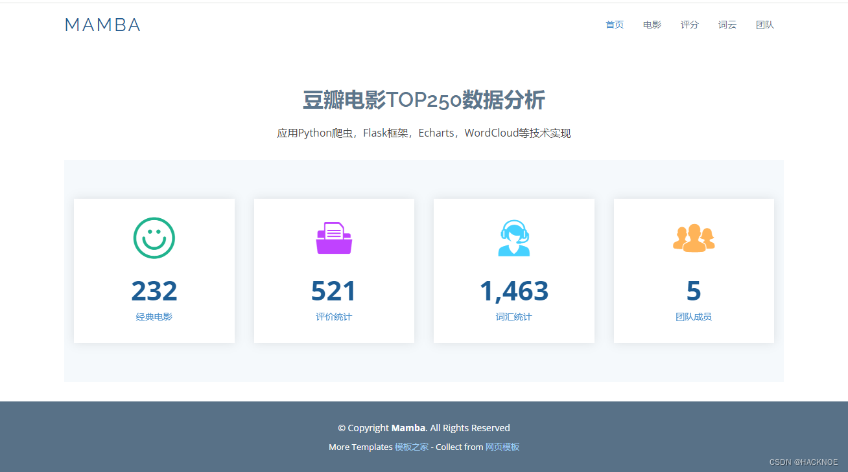The height and width of the screenshot is (472, 848).
Task: Visit the 网页模板 footer link
Action: [x=502, y=447]
